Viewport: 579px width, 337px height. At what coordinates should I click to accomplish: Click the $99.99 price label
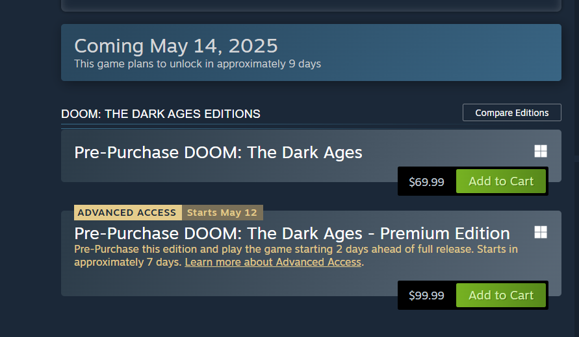[426, 296]
